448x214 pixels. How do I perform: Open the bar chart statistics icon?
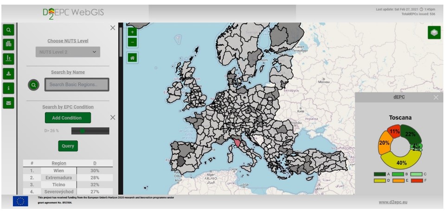pos(8,59)
